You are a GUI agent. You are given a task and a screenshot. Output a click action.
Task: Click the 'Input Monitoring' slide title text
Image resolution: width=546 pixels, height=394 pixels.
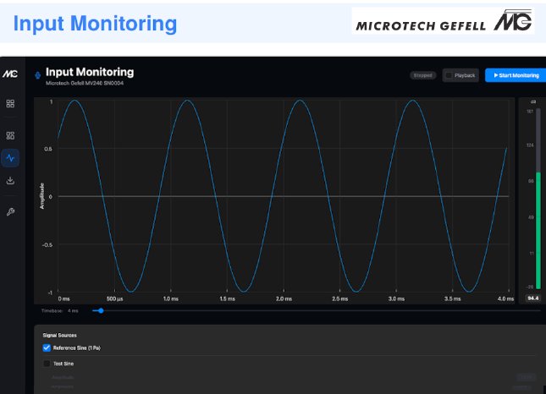coord(95,24)
